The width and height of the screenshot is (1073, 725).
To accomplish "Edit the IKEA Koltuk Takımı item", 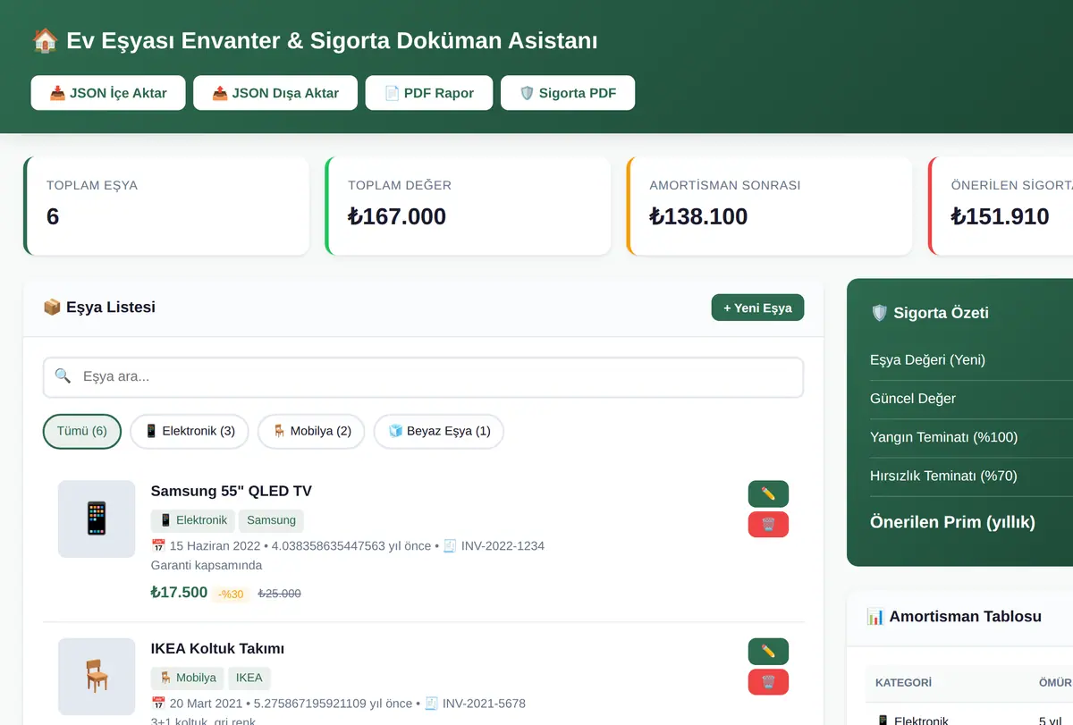I will (x=768, y=651).
